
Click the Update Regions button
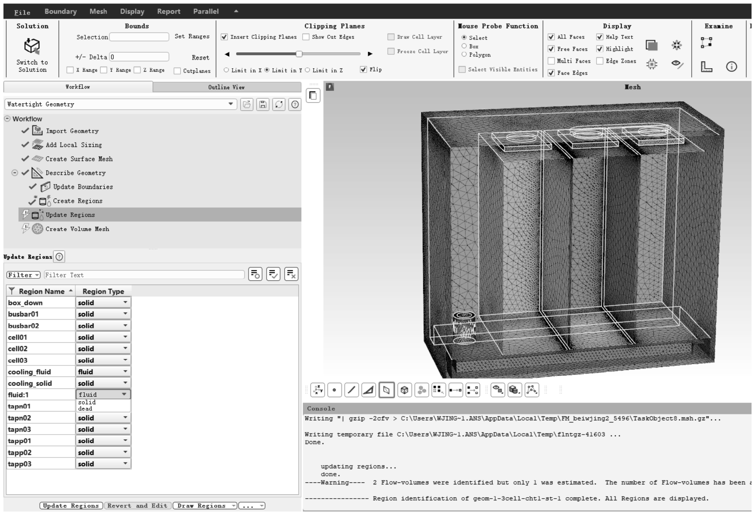point(71,505)
